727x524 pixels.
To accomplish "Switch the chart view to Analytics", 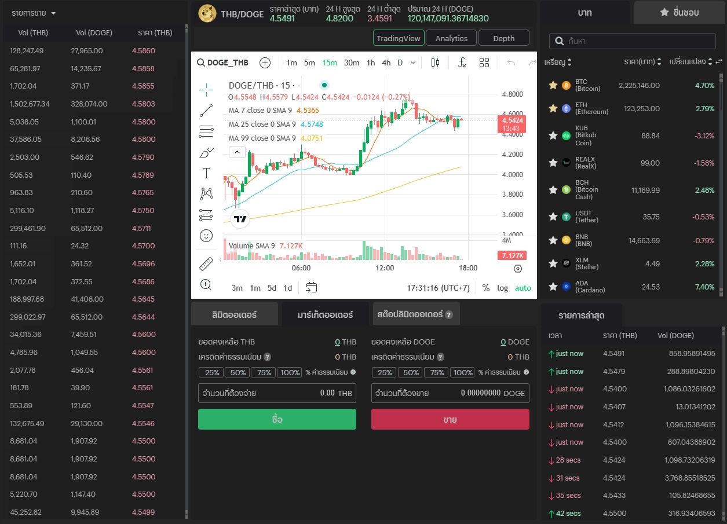I will pos(451,38).
